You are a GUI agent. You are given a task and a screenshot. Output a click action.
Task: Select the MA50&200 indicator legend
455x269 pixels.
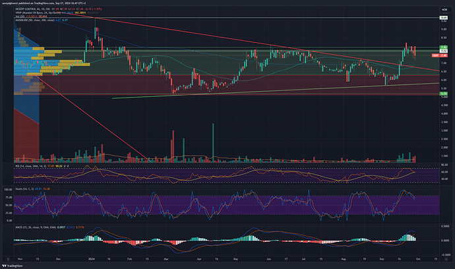[41, 20]
